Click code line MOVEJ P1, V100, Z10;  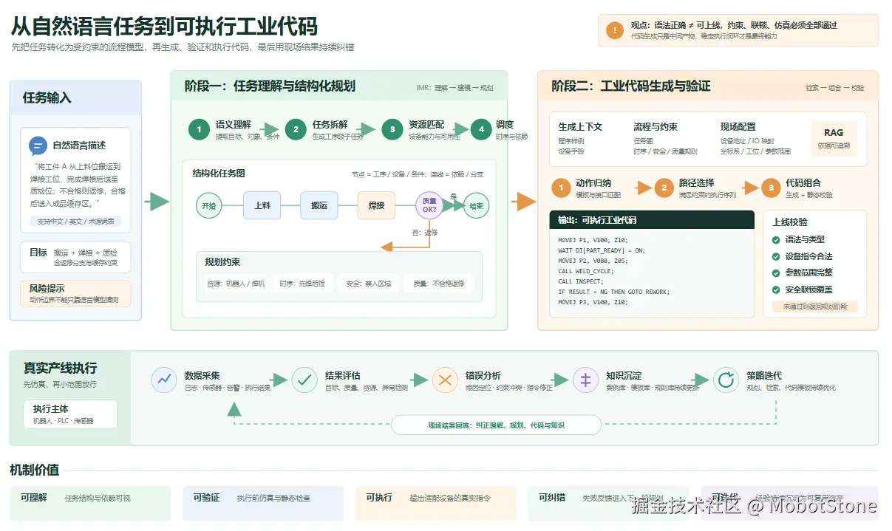[x=593, y=240]
